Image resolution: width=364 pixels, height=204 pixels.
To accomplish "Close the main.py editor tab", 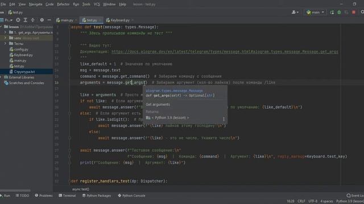I will [76, 20].
